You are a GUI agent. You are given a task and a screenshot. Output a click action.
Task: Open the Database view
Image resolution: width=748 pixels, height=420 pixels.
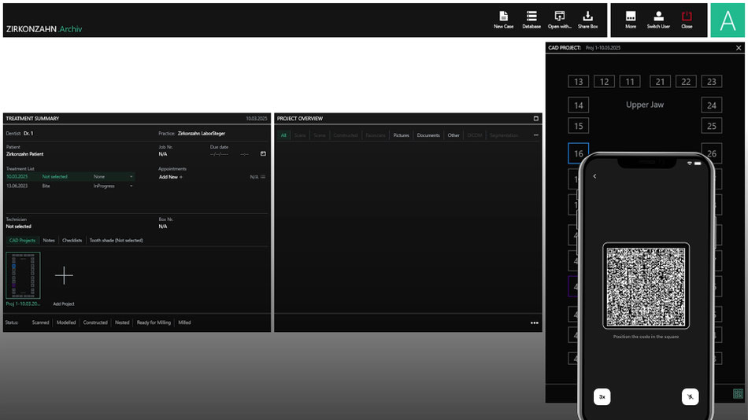click(x=531, y=19)
